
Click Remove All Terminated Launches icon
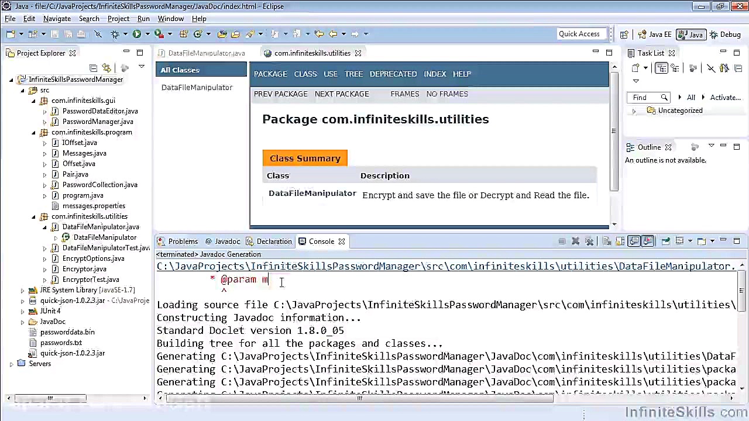tap(589, 241)
